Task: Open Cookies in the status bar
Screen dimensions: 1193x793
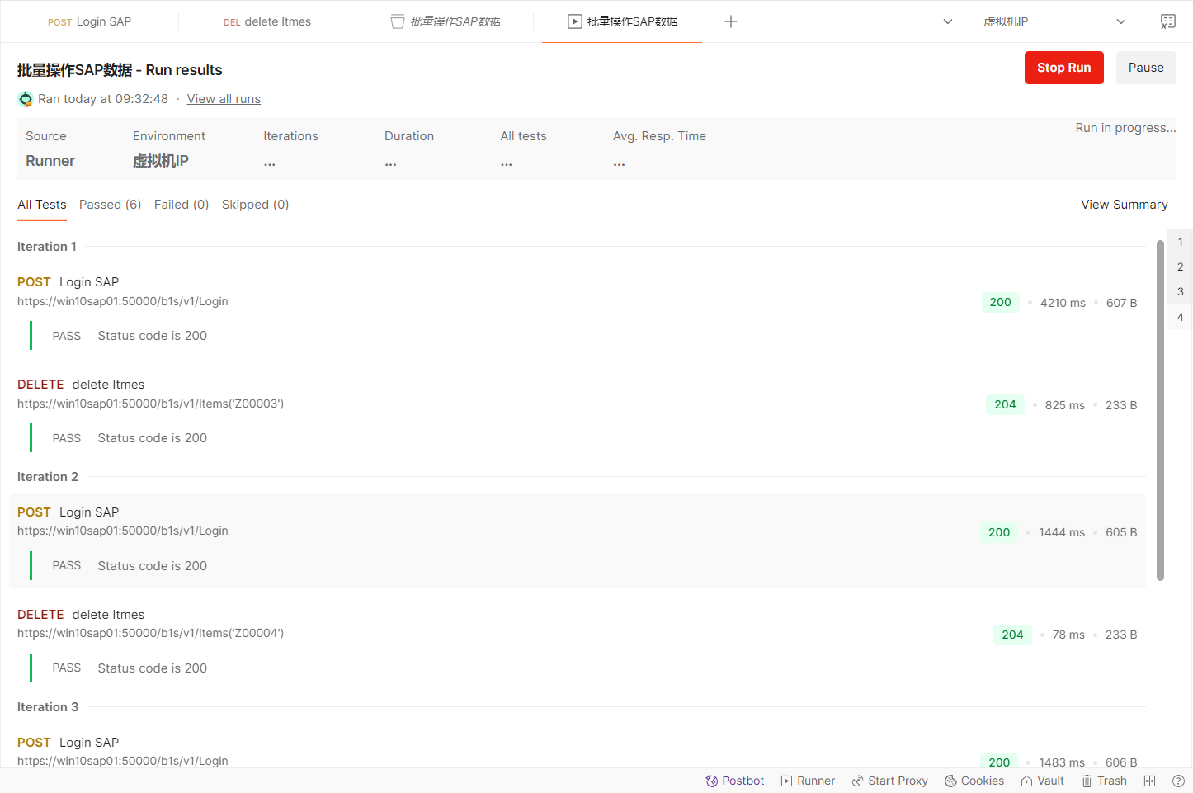Action: click(x=974, y=781)
